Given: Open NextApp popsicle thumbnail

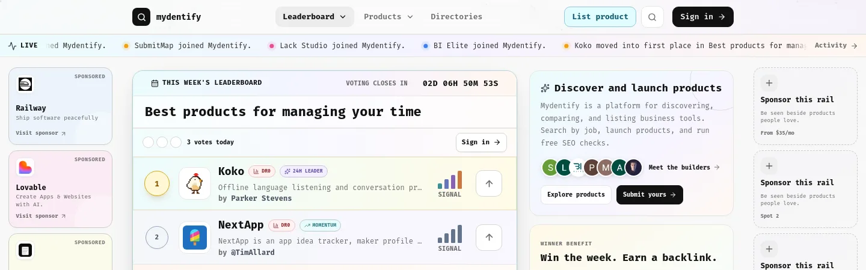Looking at the screenshot, I should [x=195, y=238].
